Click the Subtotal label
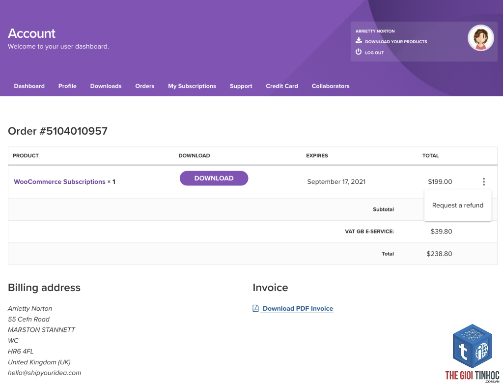This screenshot has height=384, width=503. [x=383, y=209]
